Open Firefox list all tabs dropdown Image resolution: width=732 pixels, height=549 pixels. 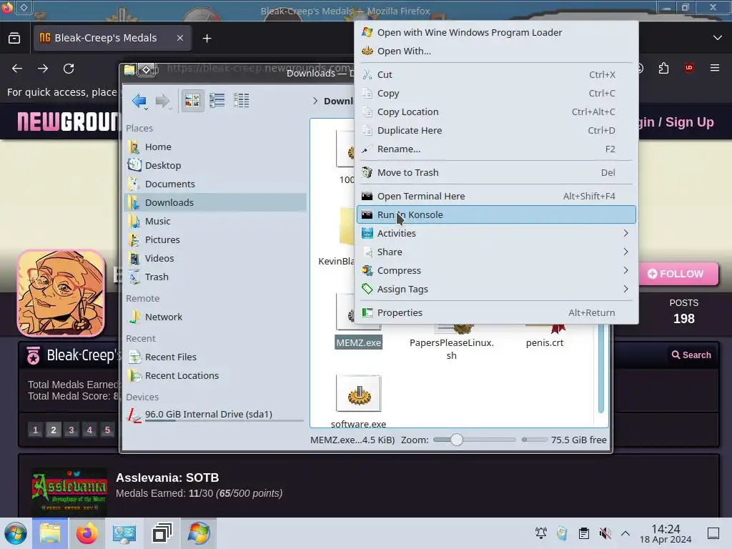718,38
